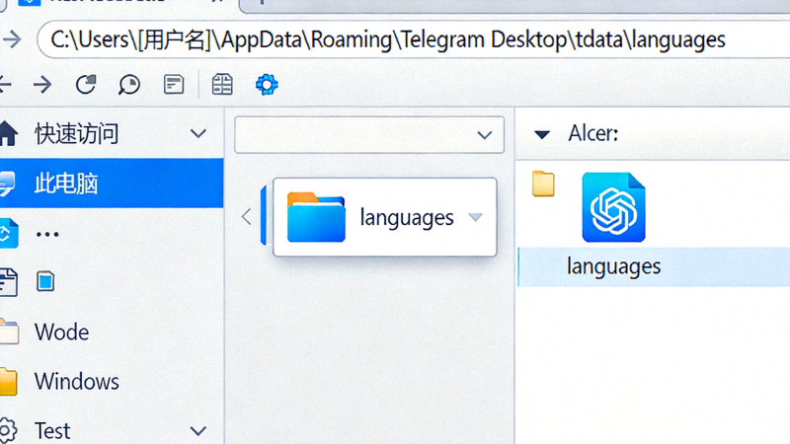Select Test in the sidebar
This screenshot has width=790, height=444.
[52, 431]
